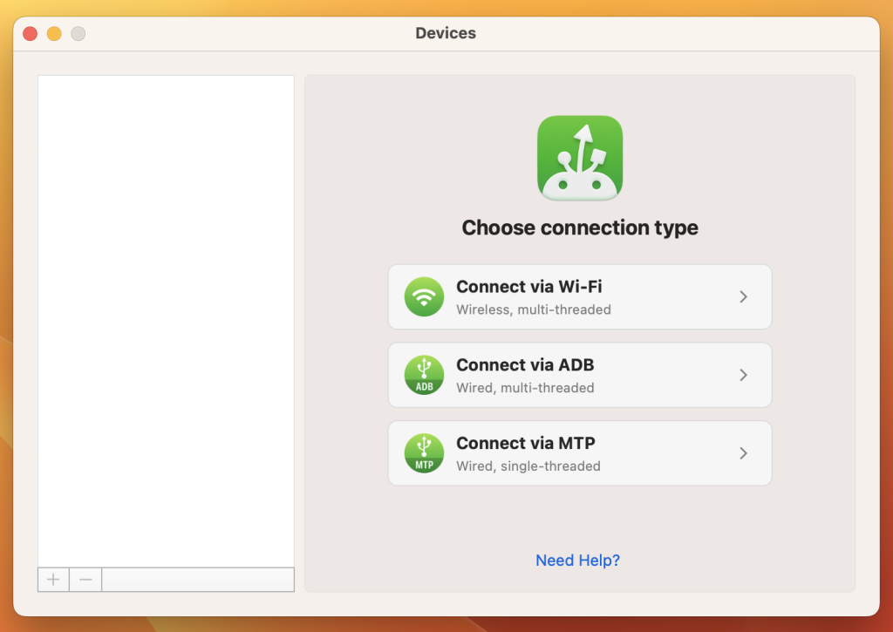This screenshot has height=632, width=893.
Task: Open the Need Help? link
Action: [x=577, y=561]
